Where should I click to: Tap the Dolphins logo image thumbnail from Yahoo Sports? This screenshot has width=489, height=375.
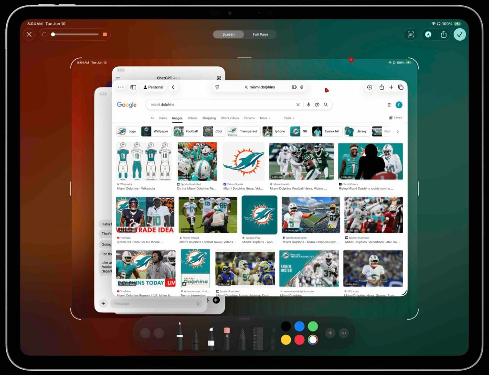[x=244, y=161]
